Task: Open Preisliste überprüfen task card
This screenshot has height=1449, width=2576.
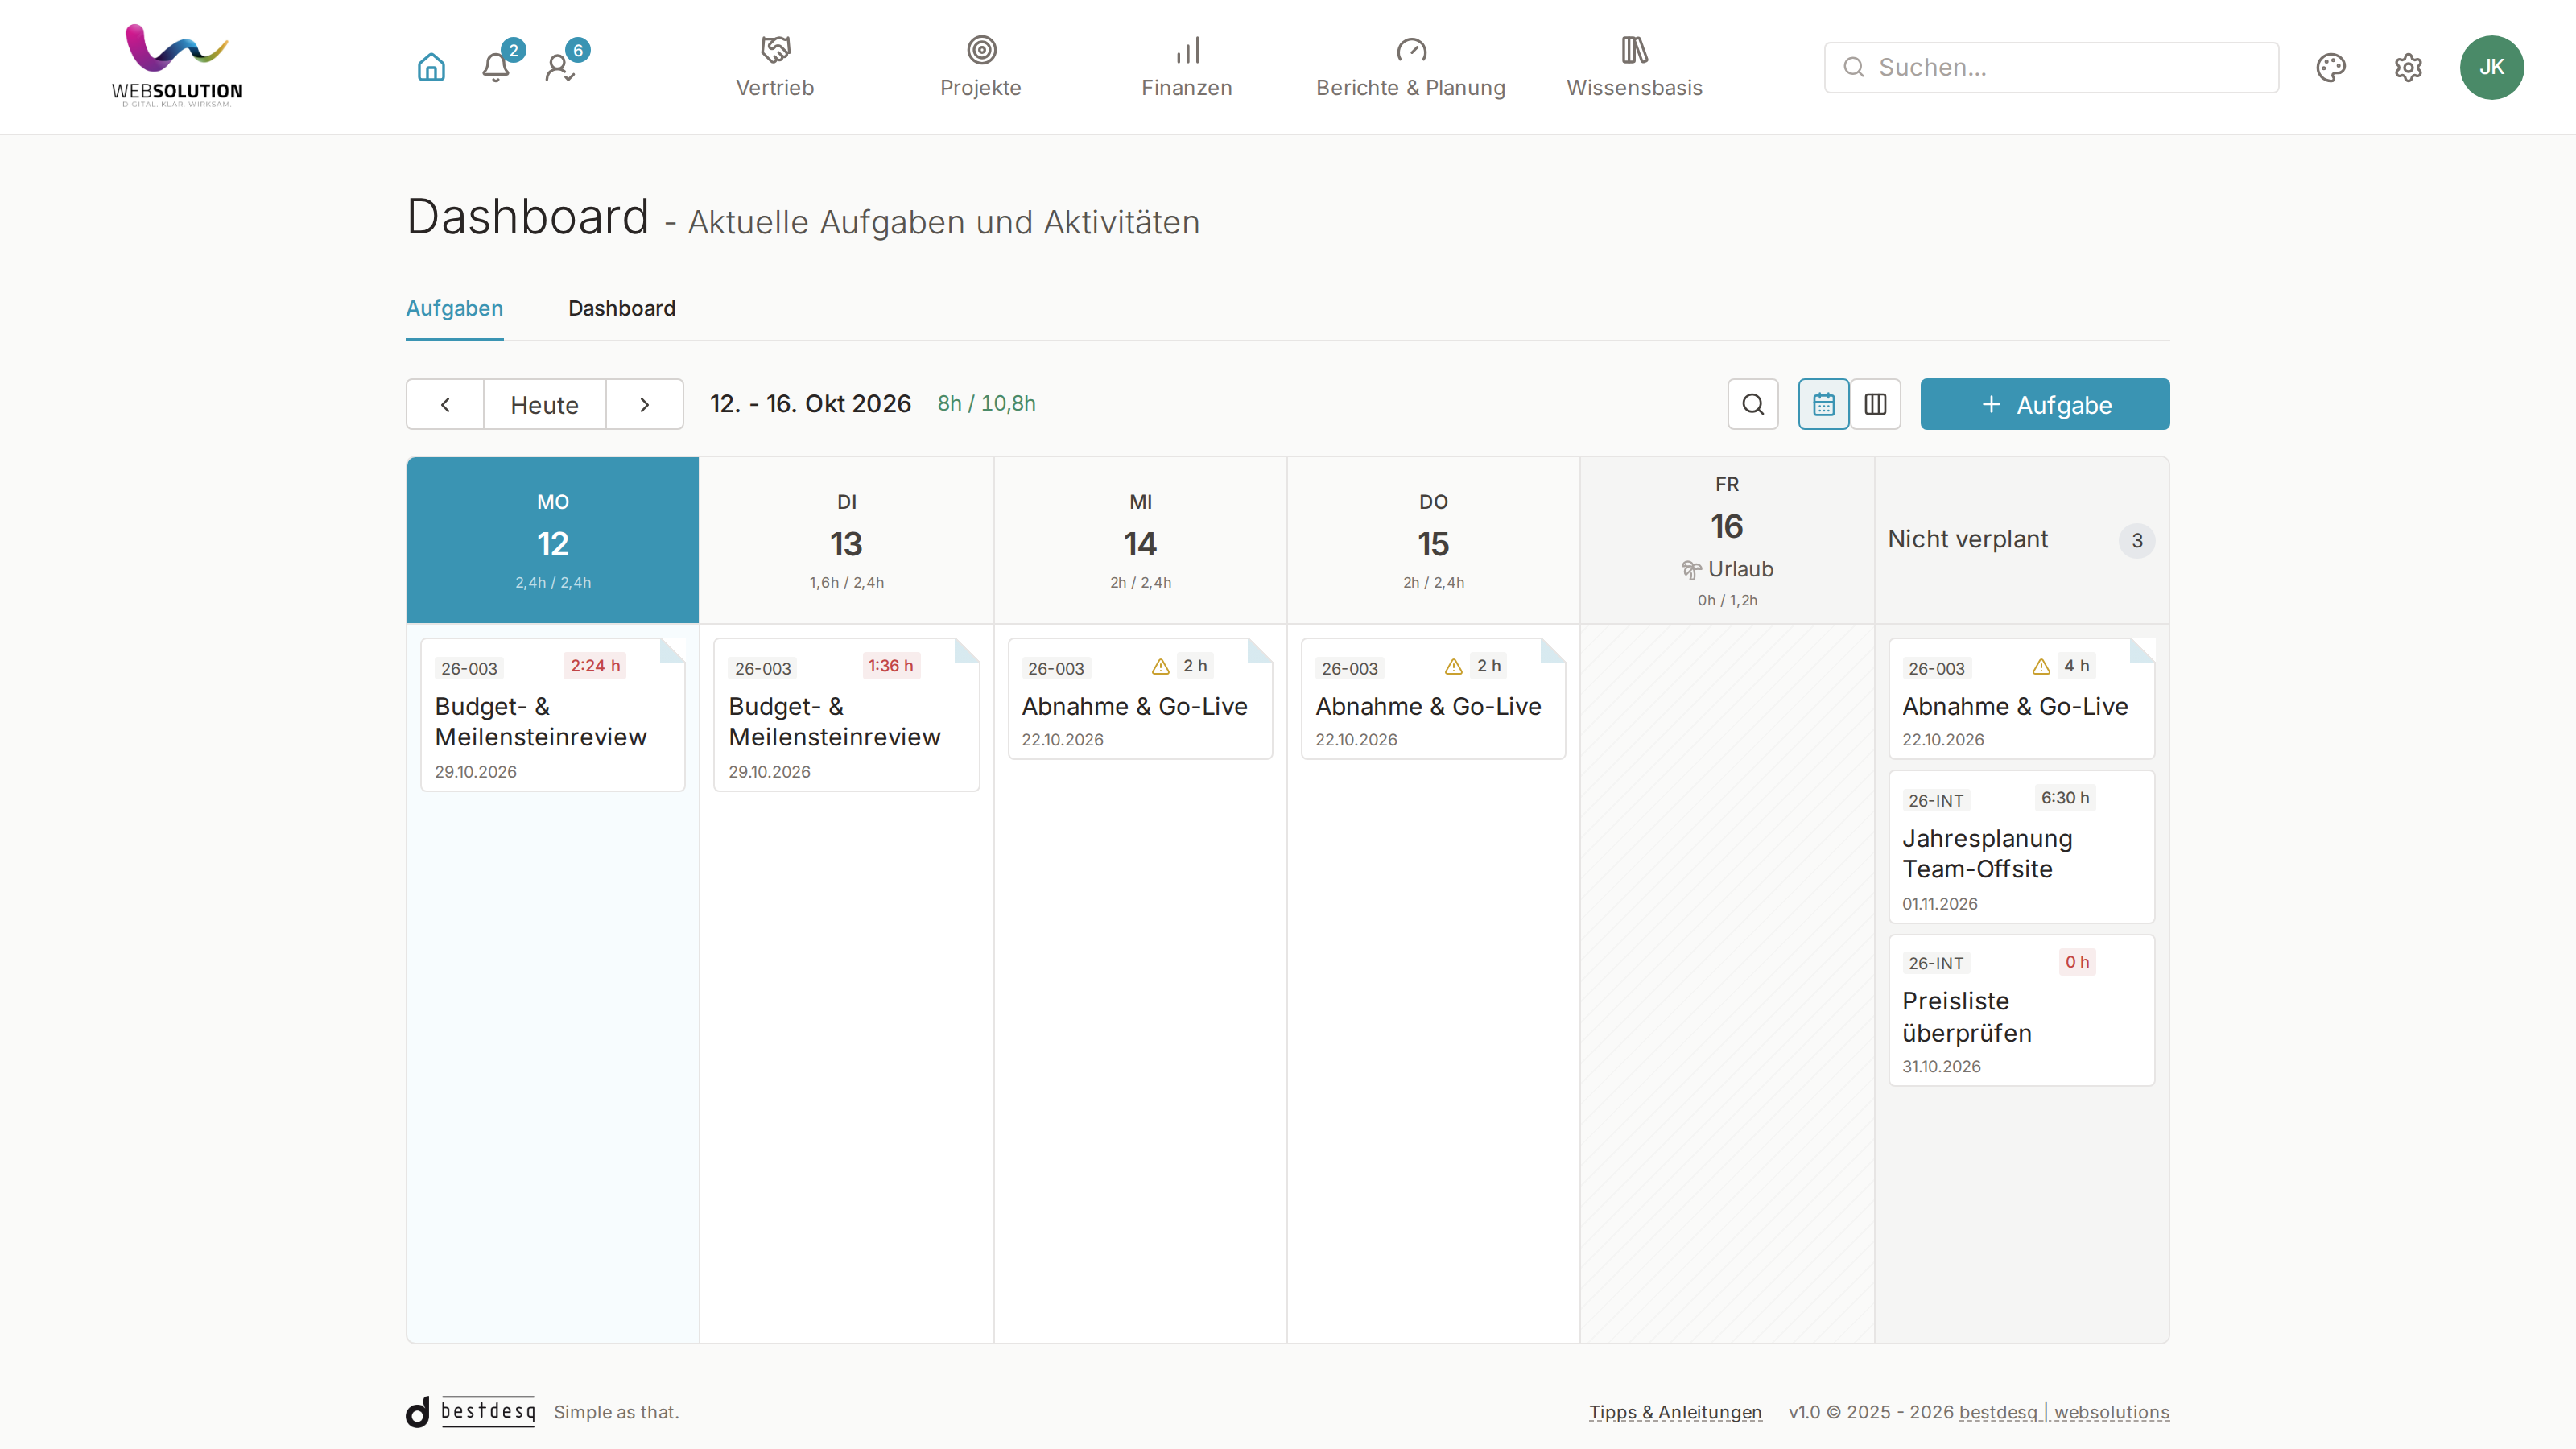Action: 2021,1010
